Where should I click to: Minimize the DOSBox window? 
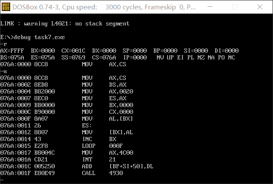pos(210,7)
